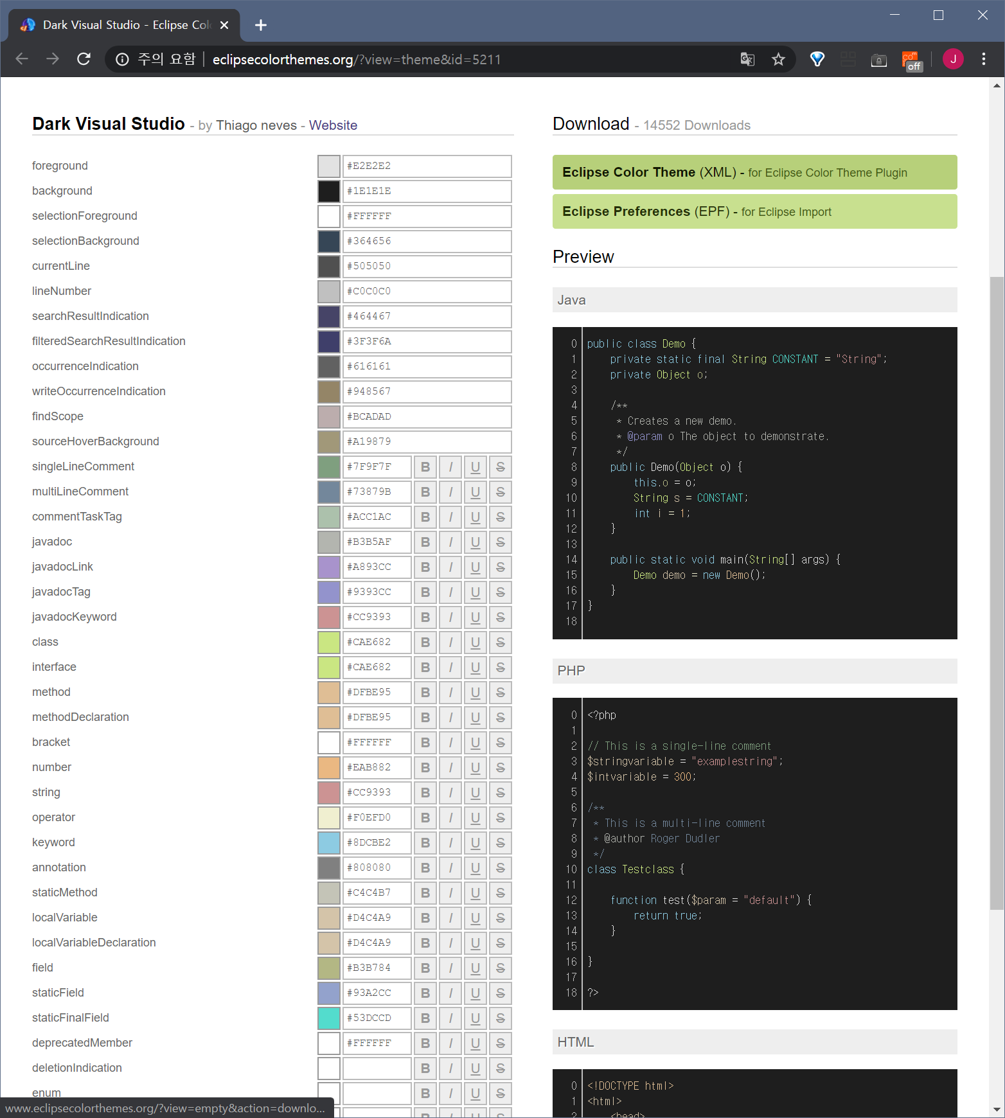The width and height of the screenshot is (1005, 1118).
Task: Toggle underline for the string row
Action: [x=476, y=793]
